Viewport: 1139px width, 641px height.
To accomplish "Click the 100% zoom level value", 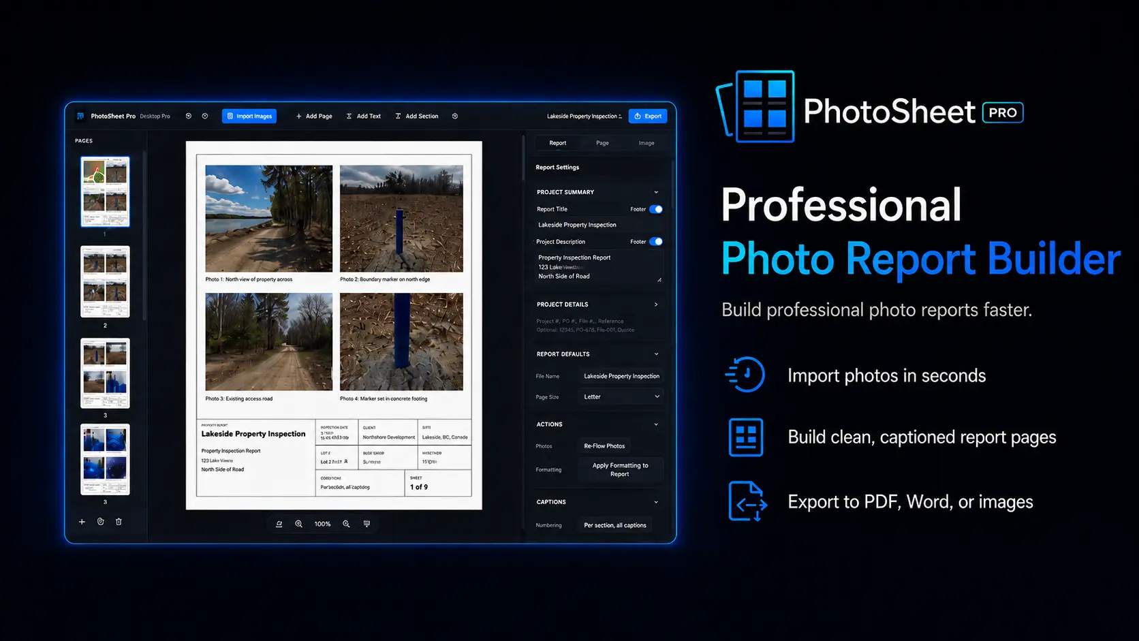I will (x=322, y=524).
